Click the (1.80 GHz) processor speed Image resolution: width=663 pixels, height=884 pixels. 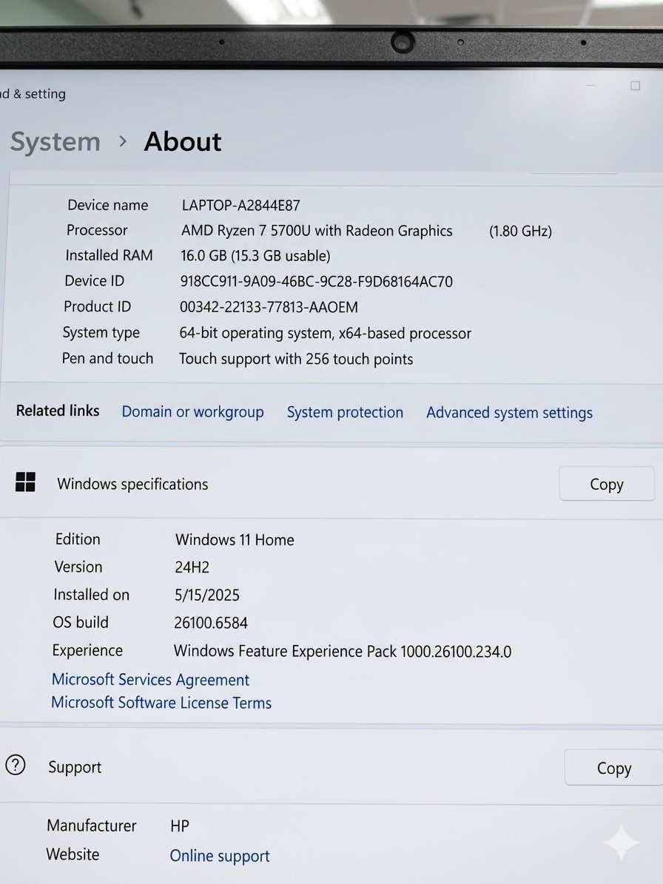[x=520, y=231]
